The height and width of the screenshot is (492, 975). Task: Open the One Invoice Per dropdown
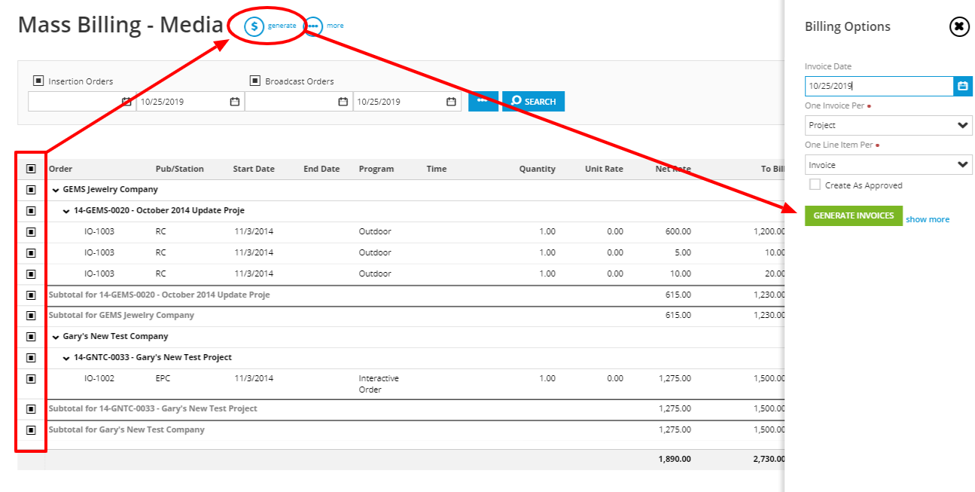(888, 125)
